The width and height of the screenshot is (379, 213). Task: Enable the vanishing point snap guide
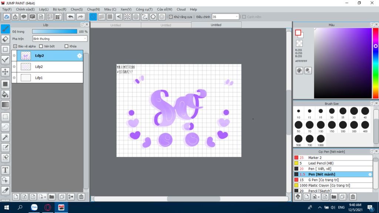click(119, 17)
